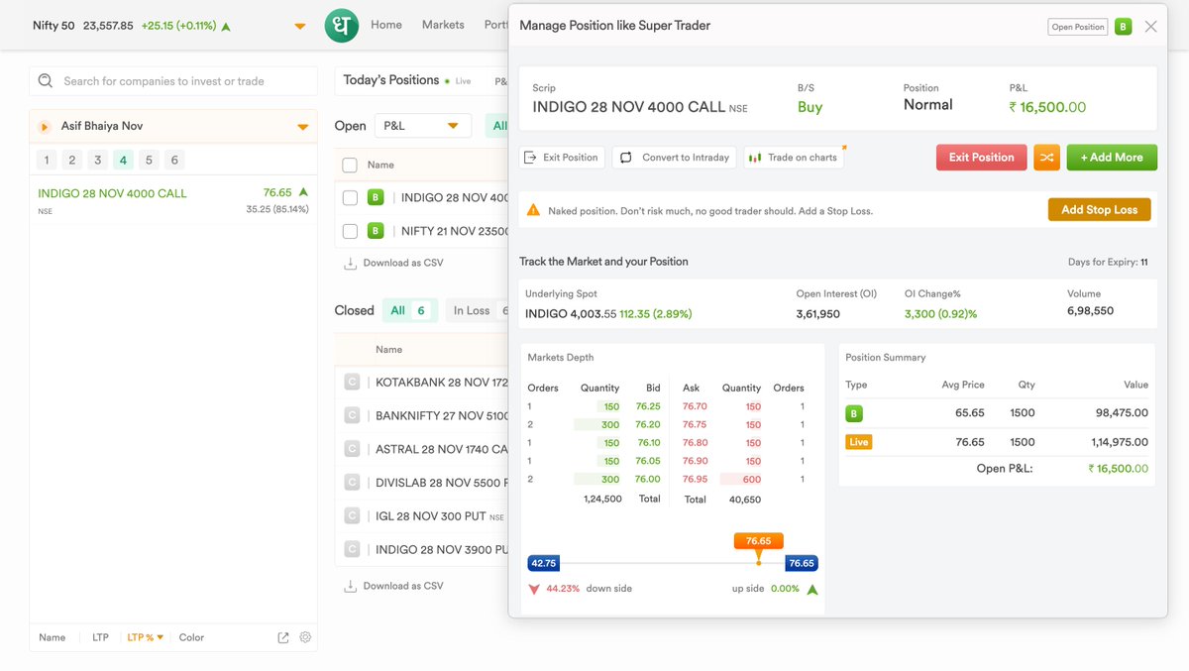
Task: Close the Manage Position dialog
Action: pos(1150,27)
